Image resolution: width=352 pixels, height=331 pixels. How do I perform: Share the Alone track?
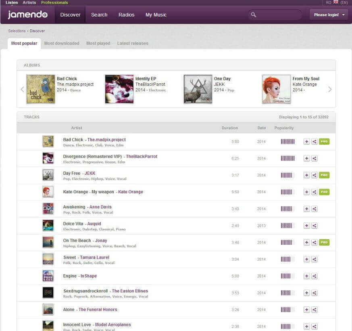point(314,310)
